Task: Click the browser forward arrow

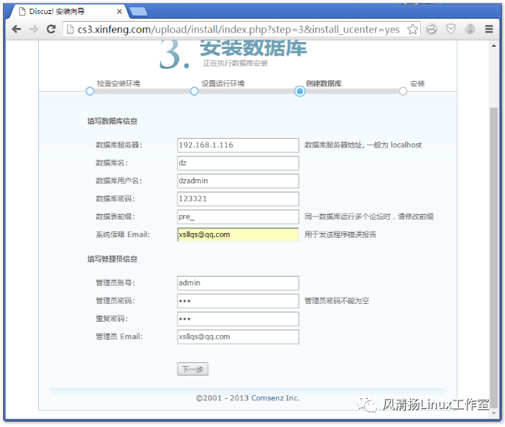Action: pos(34,30)
